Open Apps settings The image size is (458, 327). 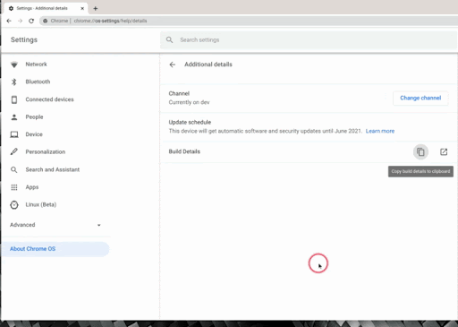tap(32, 187)
